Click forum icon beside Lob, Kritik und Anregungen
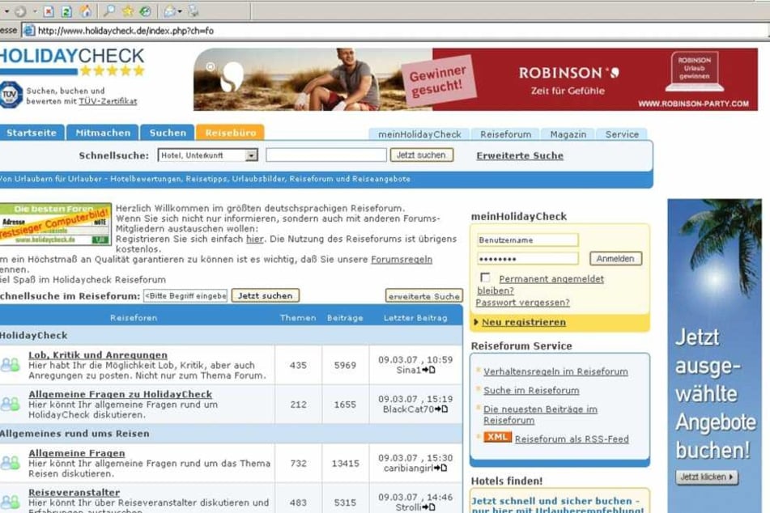 [x=10, y=365]
